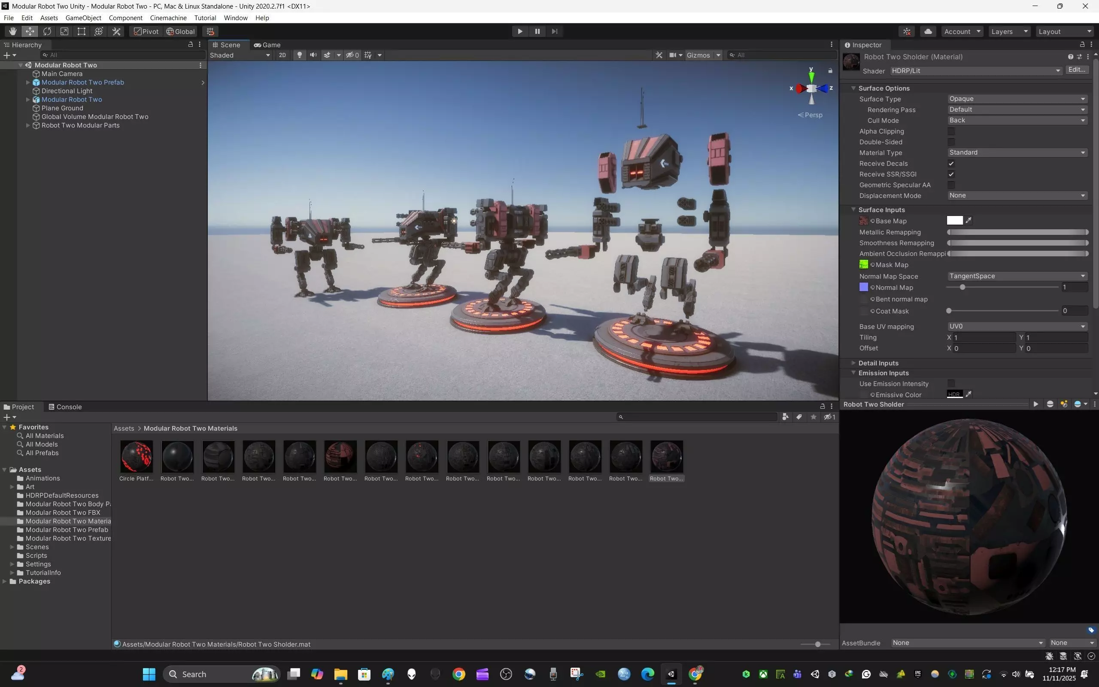Toggle scene effects icon
1099x687 pixels.
[327, 55]
